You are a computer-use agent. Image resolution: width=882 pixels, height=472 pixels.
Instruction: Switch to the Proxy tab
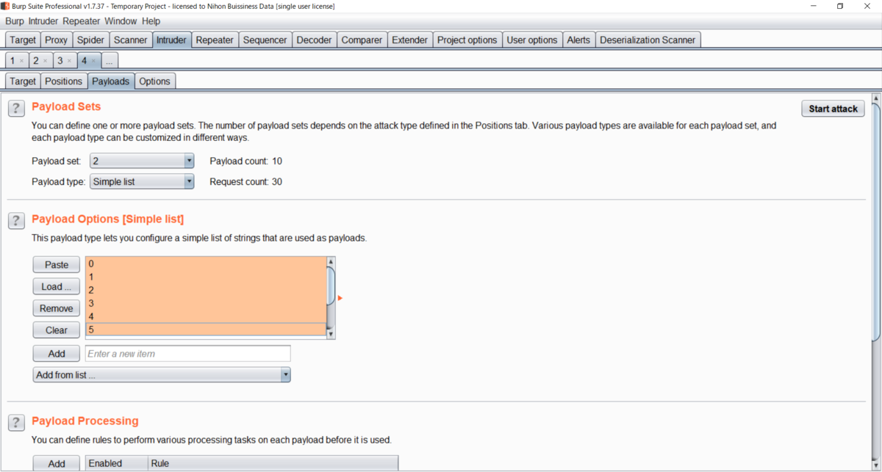[56, 40]
